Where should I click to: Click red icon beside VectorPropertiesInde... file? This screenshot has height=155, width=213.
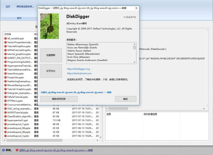click(5, 42)
